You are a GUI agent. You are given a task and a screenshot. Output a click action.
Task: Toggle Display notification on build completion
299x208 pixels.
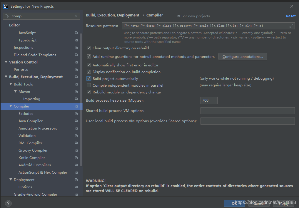click(89, 72)
